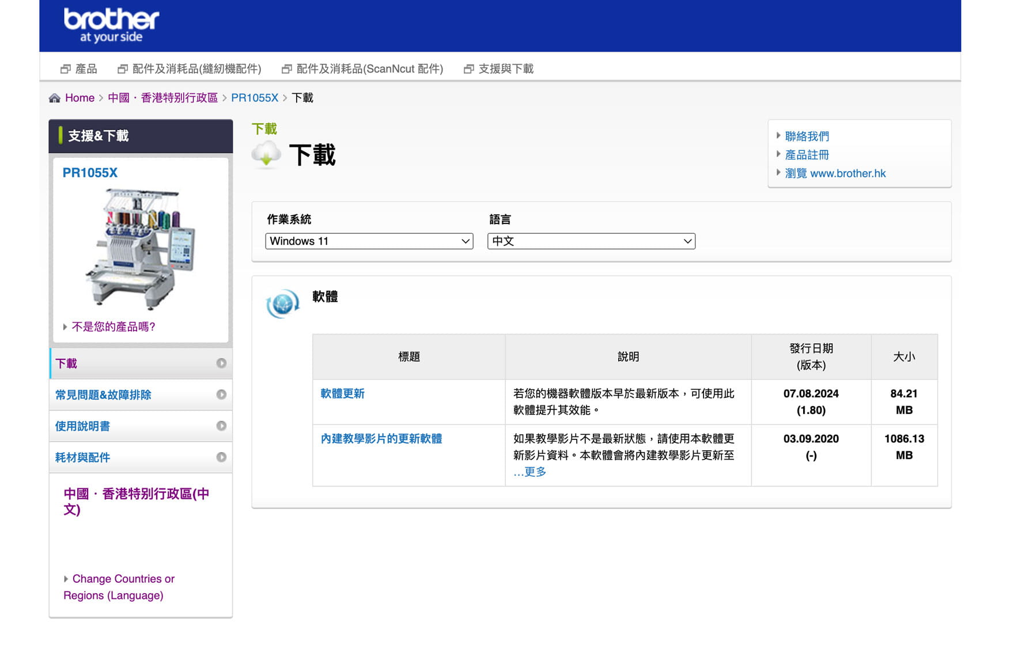Click the 標題 column header

[409, 357]
